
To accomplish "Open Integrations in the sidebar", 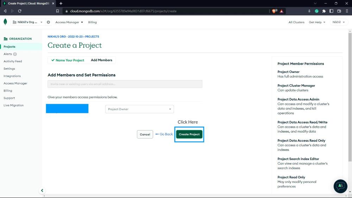I will click(12, 76).
